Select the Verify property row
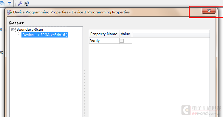The height and width of the screenshot is (117, 223). pos(111,40)
